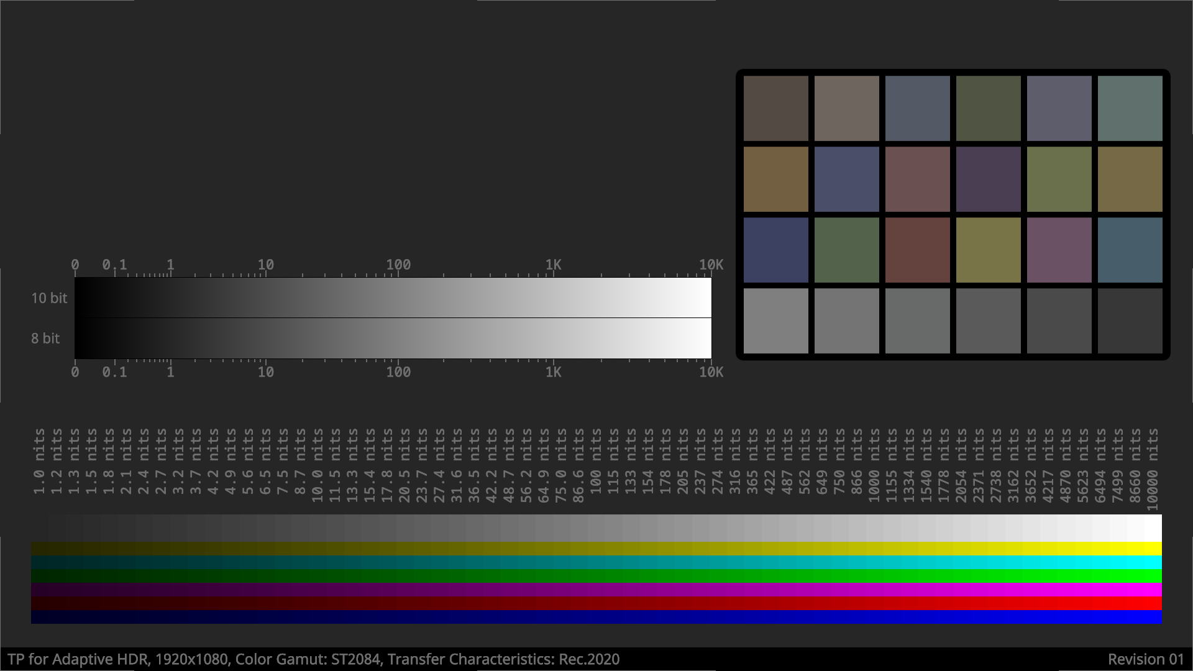
Task: Click the '1.0 nits' vertical label
Action: tap(39, 461)
